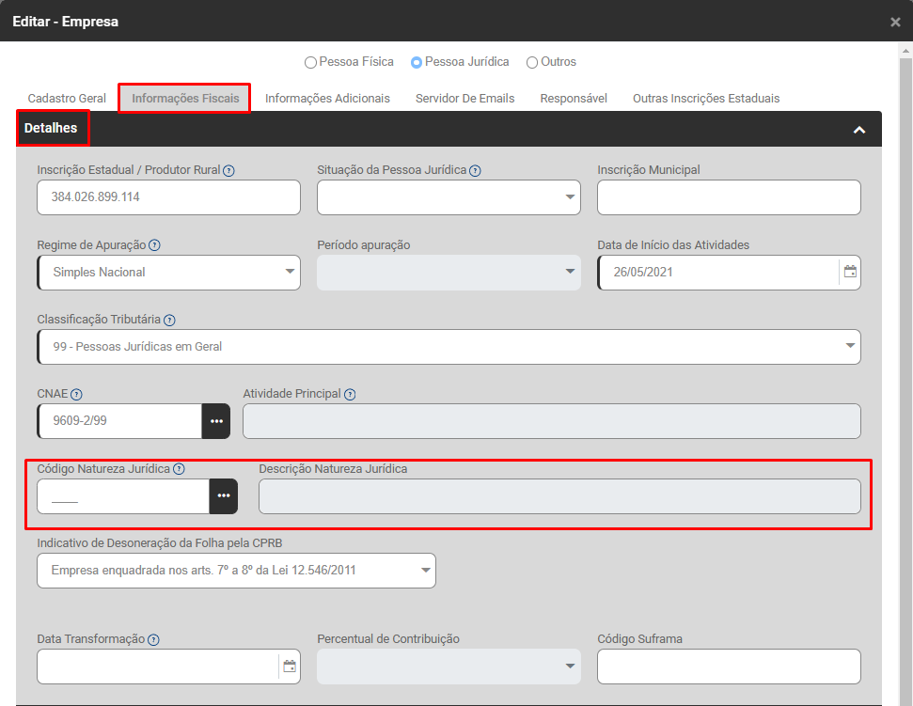Select Pessoa Física radio option
The height and width of the screenshot is (706, 913).
310,63
